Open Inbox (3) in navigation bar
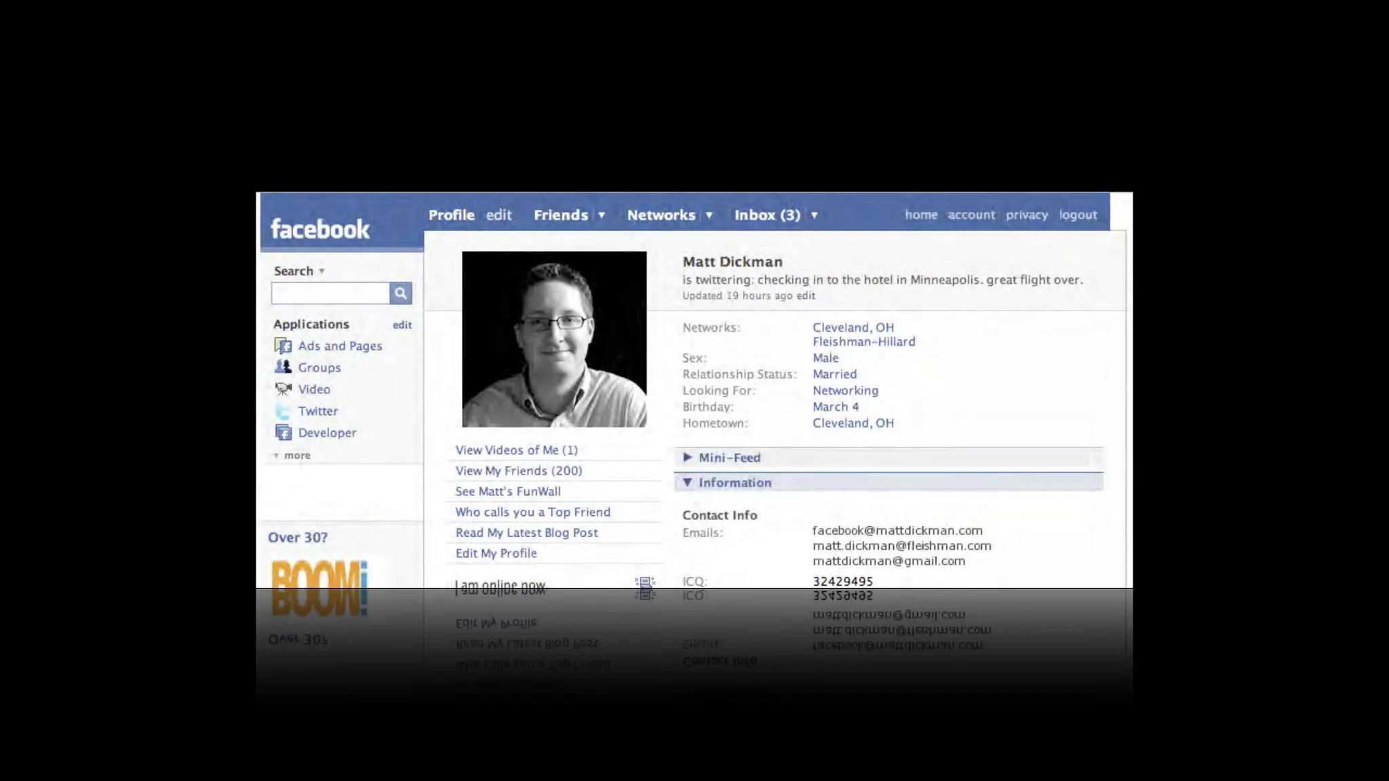 767,215
